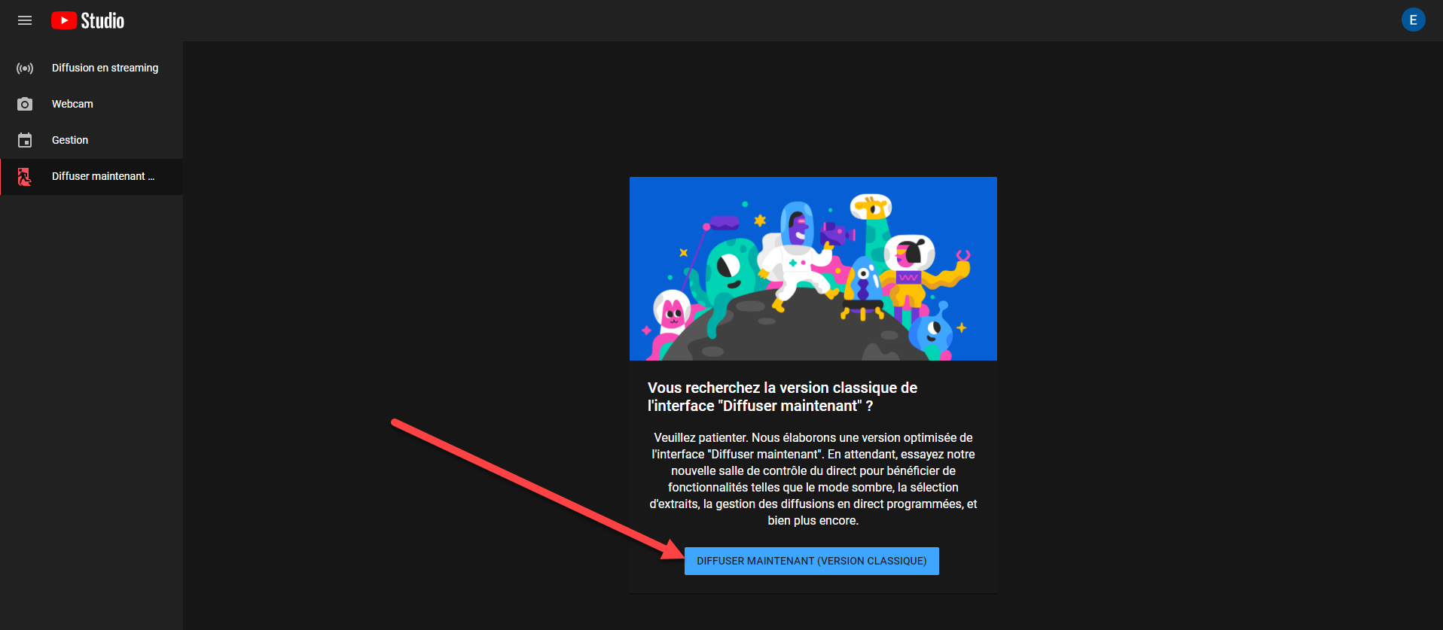Screen dimensions: 1443x630
Task: Click the Gestion calendar icon
Action: [x=25, y=140]
